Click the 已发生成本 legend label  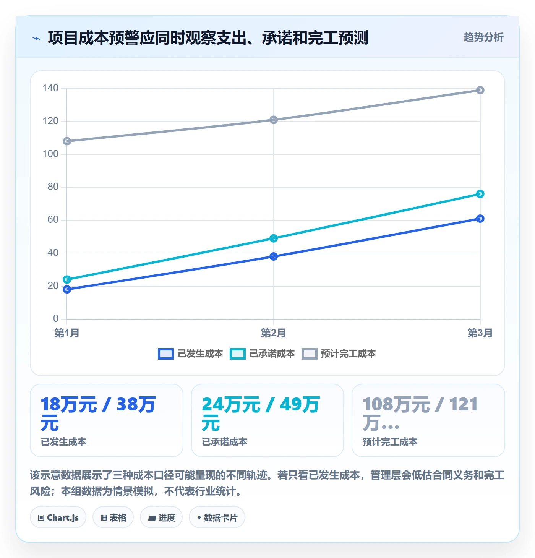pyautogui.click(x=200, y=354)
